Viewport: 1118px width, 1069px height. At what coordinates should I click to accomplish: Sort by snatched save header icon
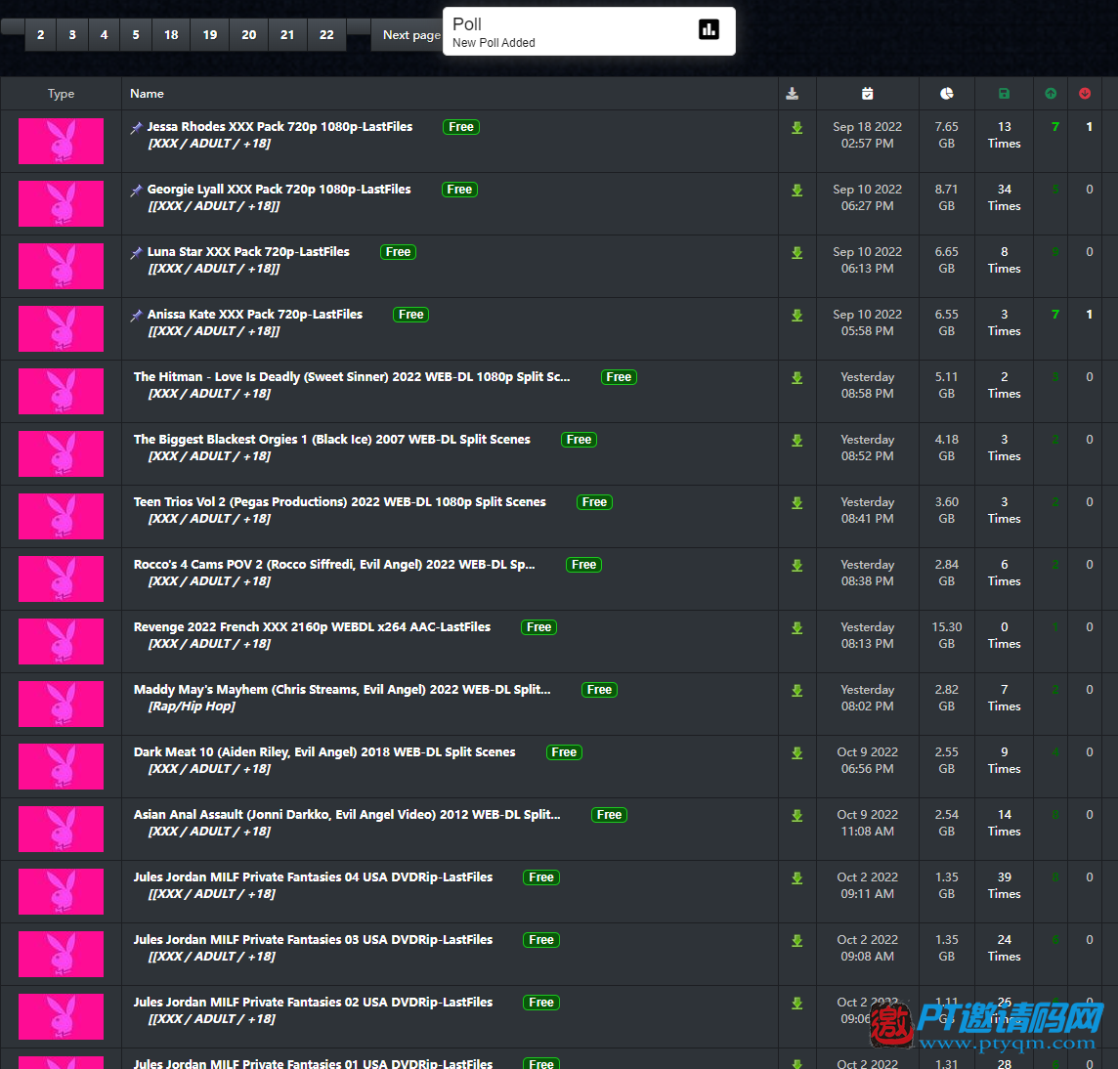click(x=1004, y=94)
